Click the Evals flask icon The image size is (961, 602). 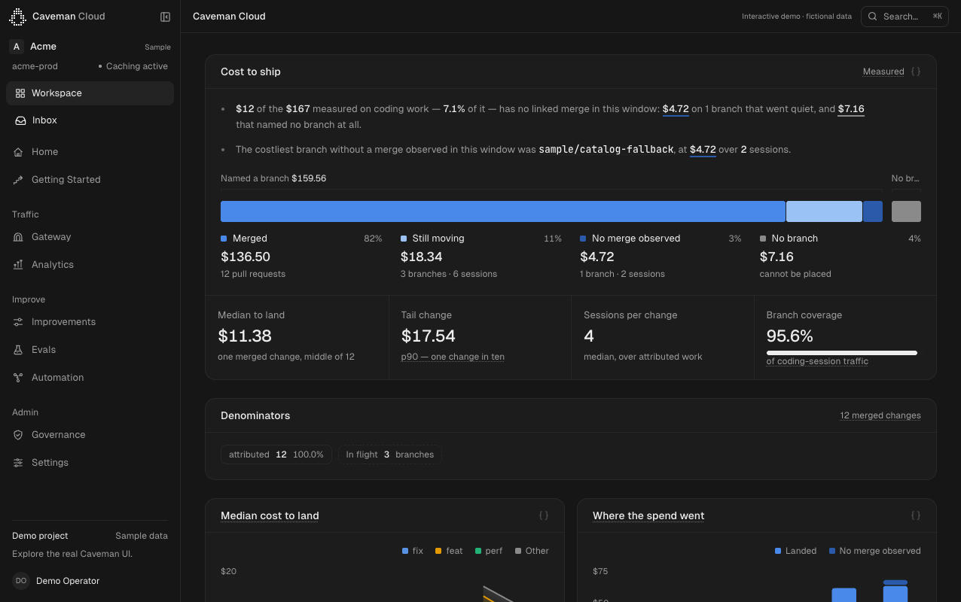pyautogui.click(x=18, y=350)
